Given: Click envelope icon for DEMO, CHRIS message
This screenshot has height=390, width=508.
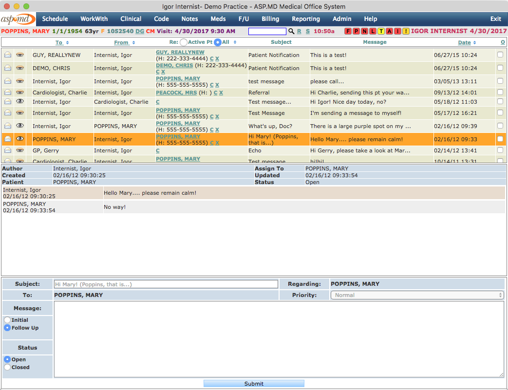Looking at the screenshot, I should [x=8, y=68].
